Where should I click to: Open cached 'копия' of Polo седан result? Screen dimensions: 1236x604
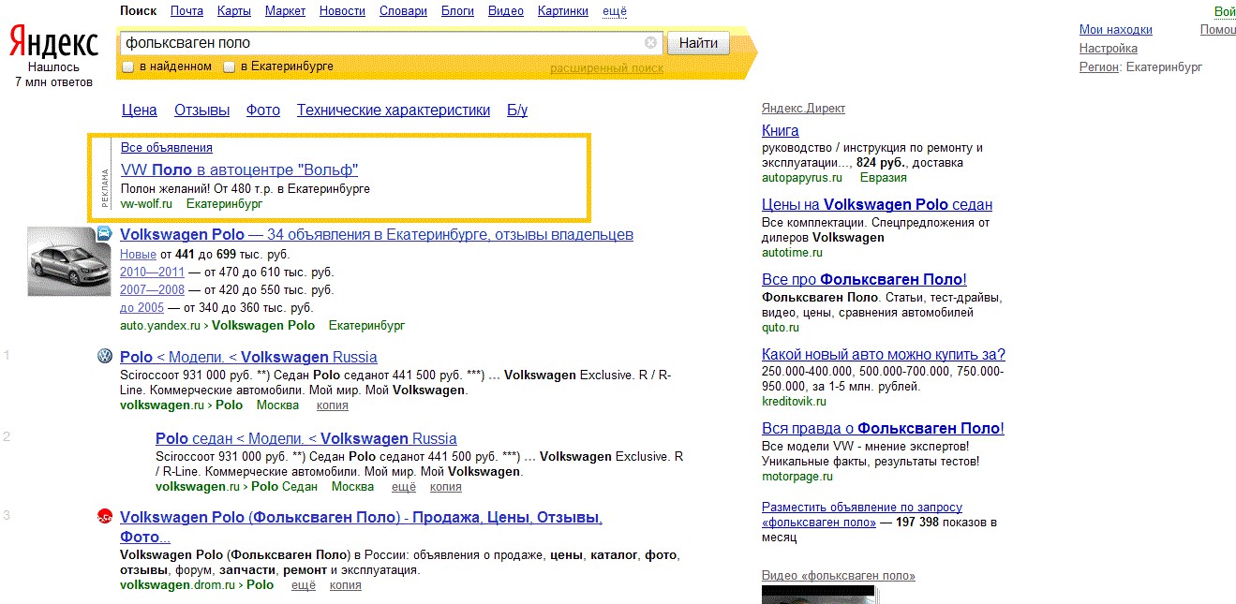(x=446, y=486)
